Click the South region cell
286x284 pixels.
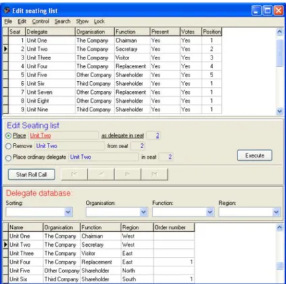(137, 279)
